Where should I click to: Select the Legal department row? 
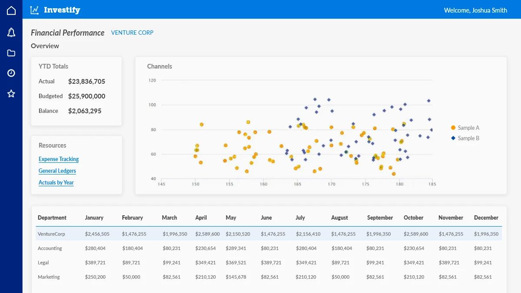coord(43,263)
